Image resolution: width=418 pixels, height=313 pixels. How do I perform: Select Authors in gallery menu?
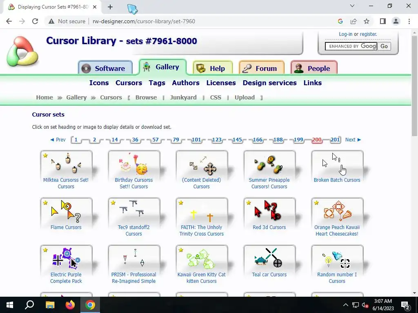point(186,83)
